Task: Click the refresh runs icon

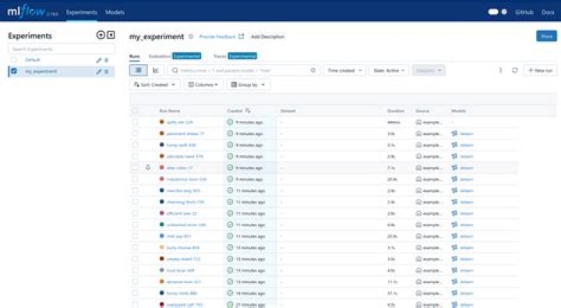Action: (x=515, y=70)
